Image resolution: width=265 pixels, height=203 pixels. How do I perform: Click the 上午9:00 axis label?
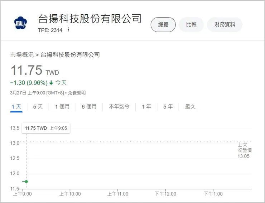coord(22,194)
